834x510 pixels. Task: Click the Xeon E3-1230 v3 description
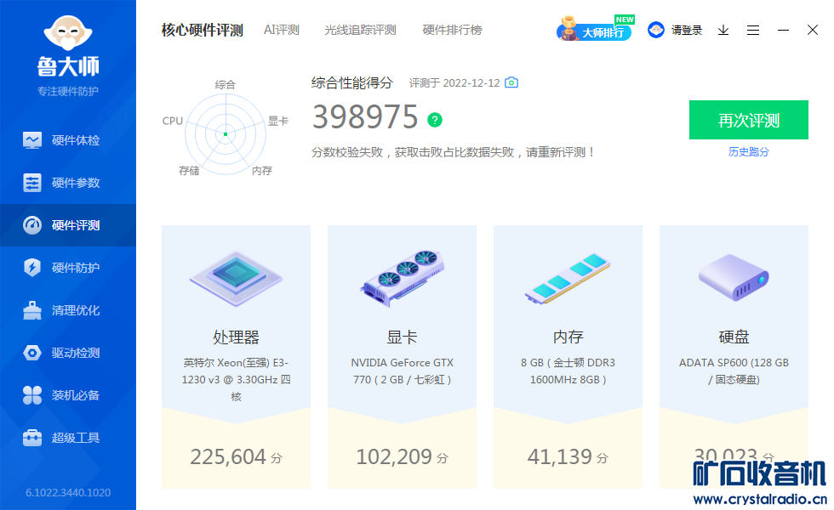[x=237, y=379]
